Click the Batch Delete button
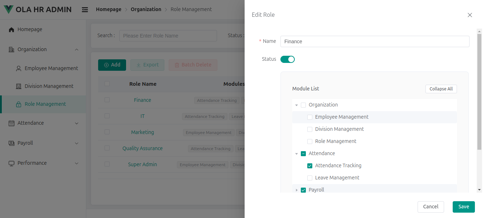This screenshot has height=218, width=486. [193, 65]
